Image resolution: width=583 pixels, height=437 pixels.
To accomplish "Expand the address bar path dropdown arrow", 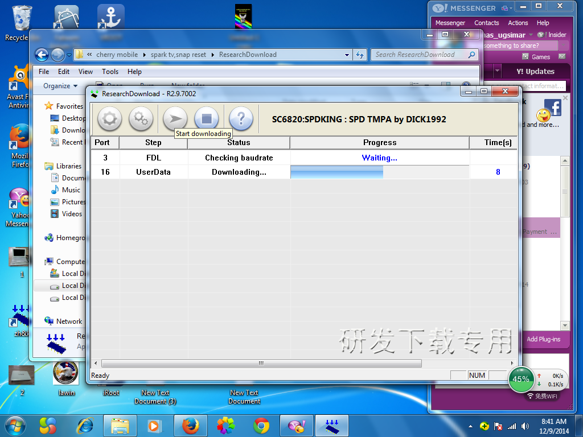I will [347, 55].
